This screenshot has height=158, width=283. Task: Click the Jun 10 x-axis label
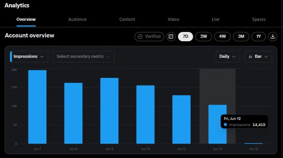[x=146, y=149]
